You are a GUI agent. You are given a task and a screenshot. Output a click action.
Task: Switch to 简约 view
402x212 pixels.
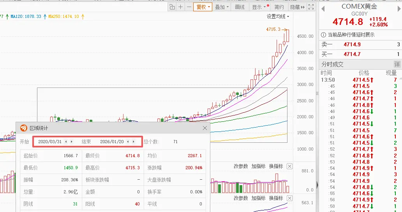[x=279, y=7]
